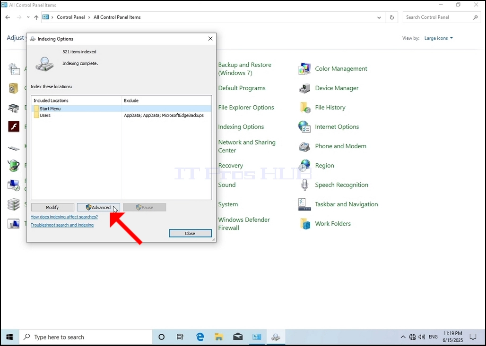The width and height of the screenshot is (486, 346).
Task: Open the Windows Start menu
Action: pos(9,337)
